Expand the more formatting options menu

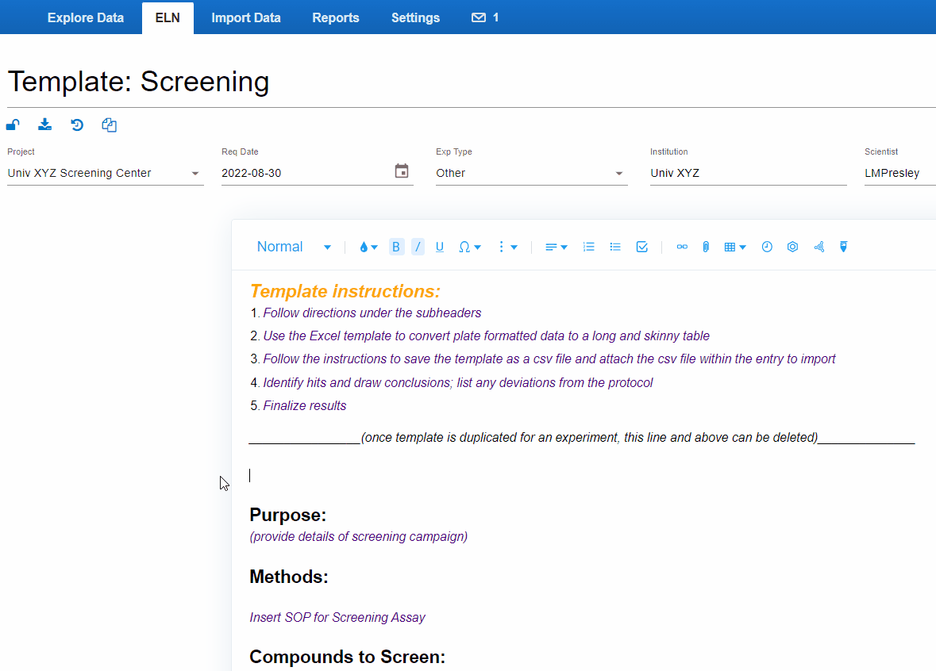tap(507, 247)
